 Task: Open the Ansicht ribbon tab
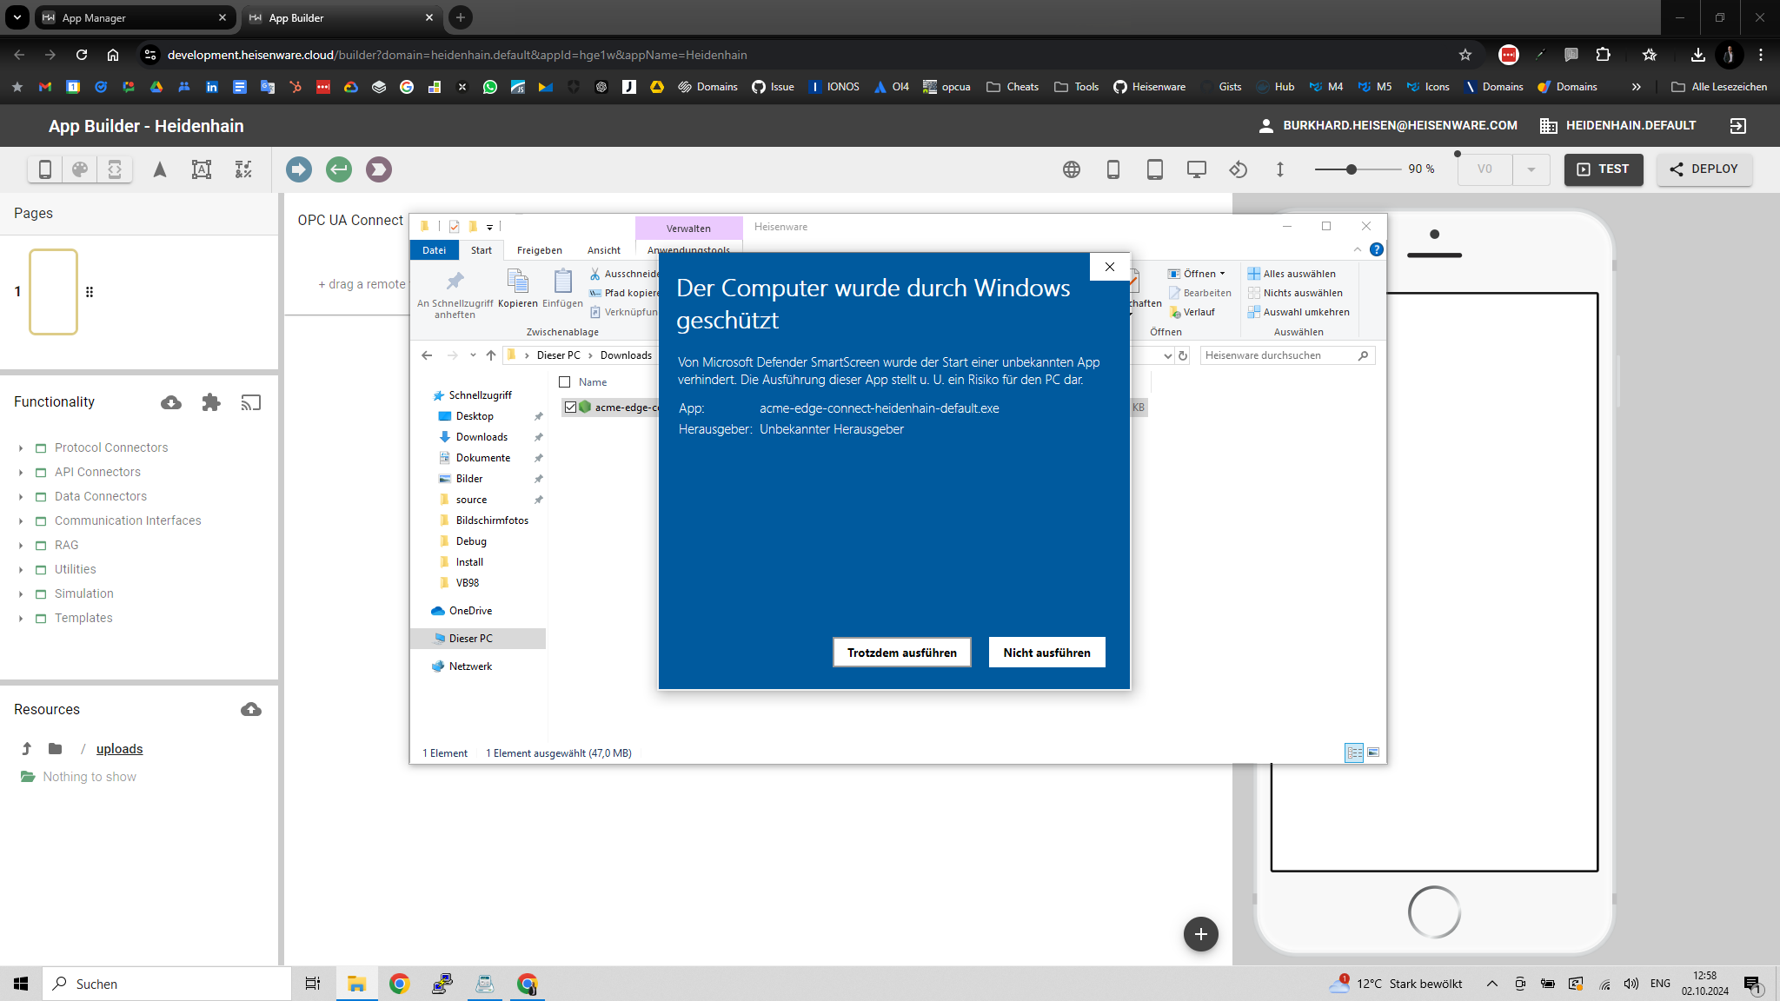coord(603,250)
